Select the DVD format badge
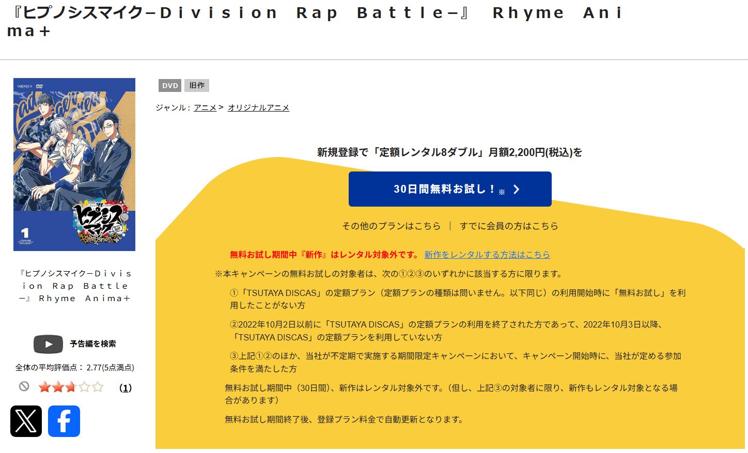 (x=169, y=85)
